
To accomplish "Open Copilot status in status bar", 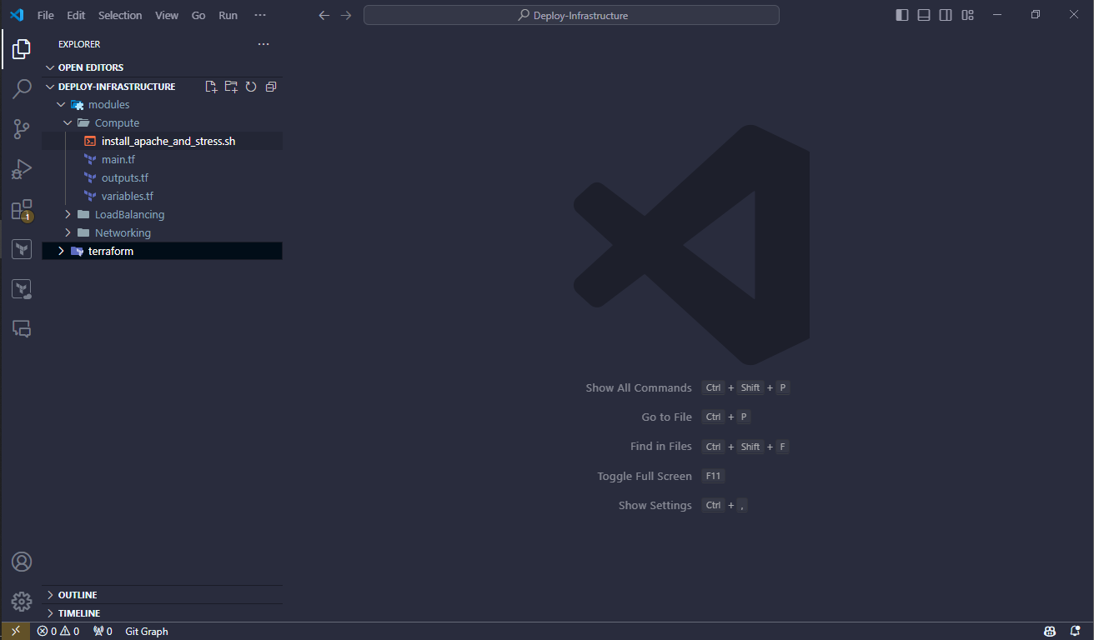I will [x=1050, y=631].
